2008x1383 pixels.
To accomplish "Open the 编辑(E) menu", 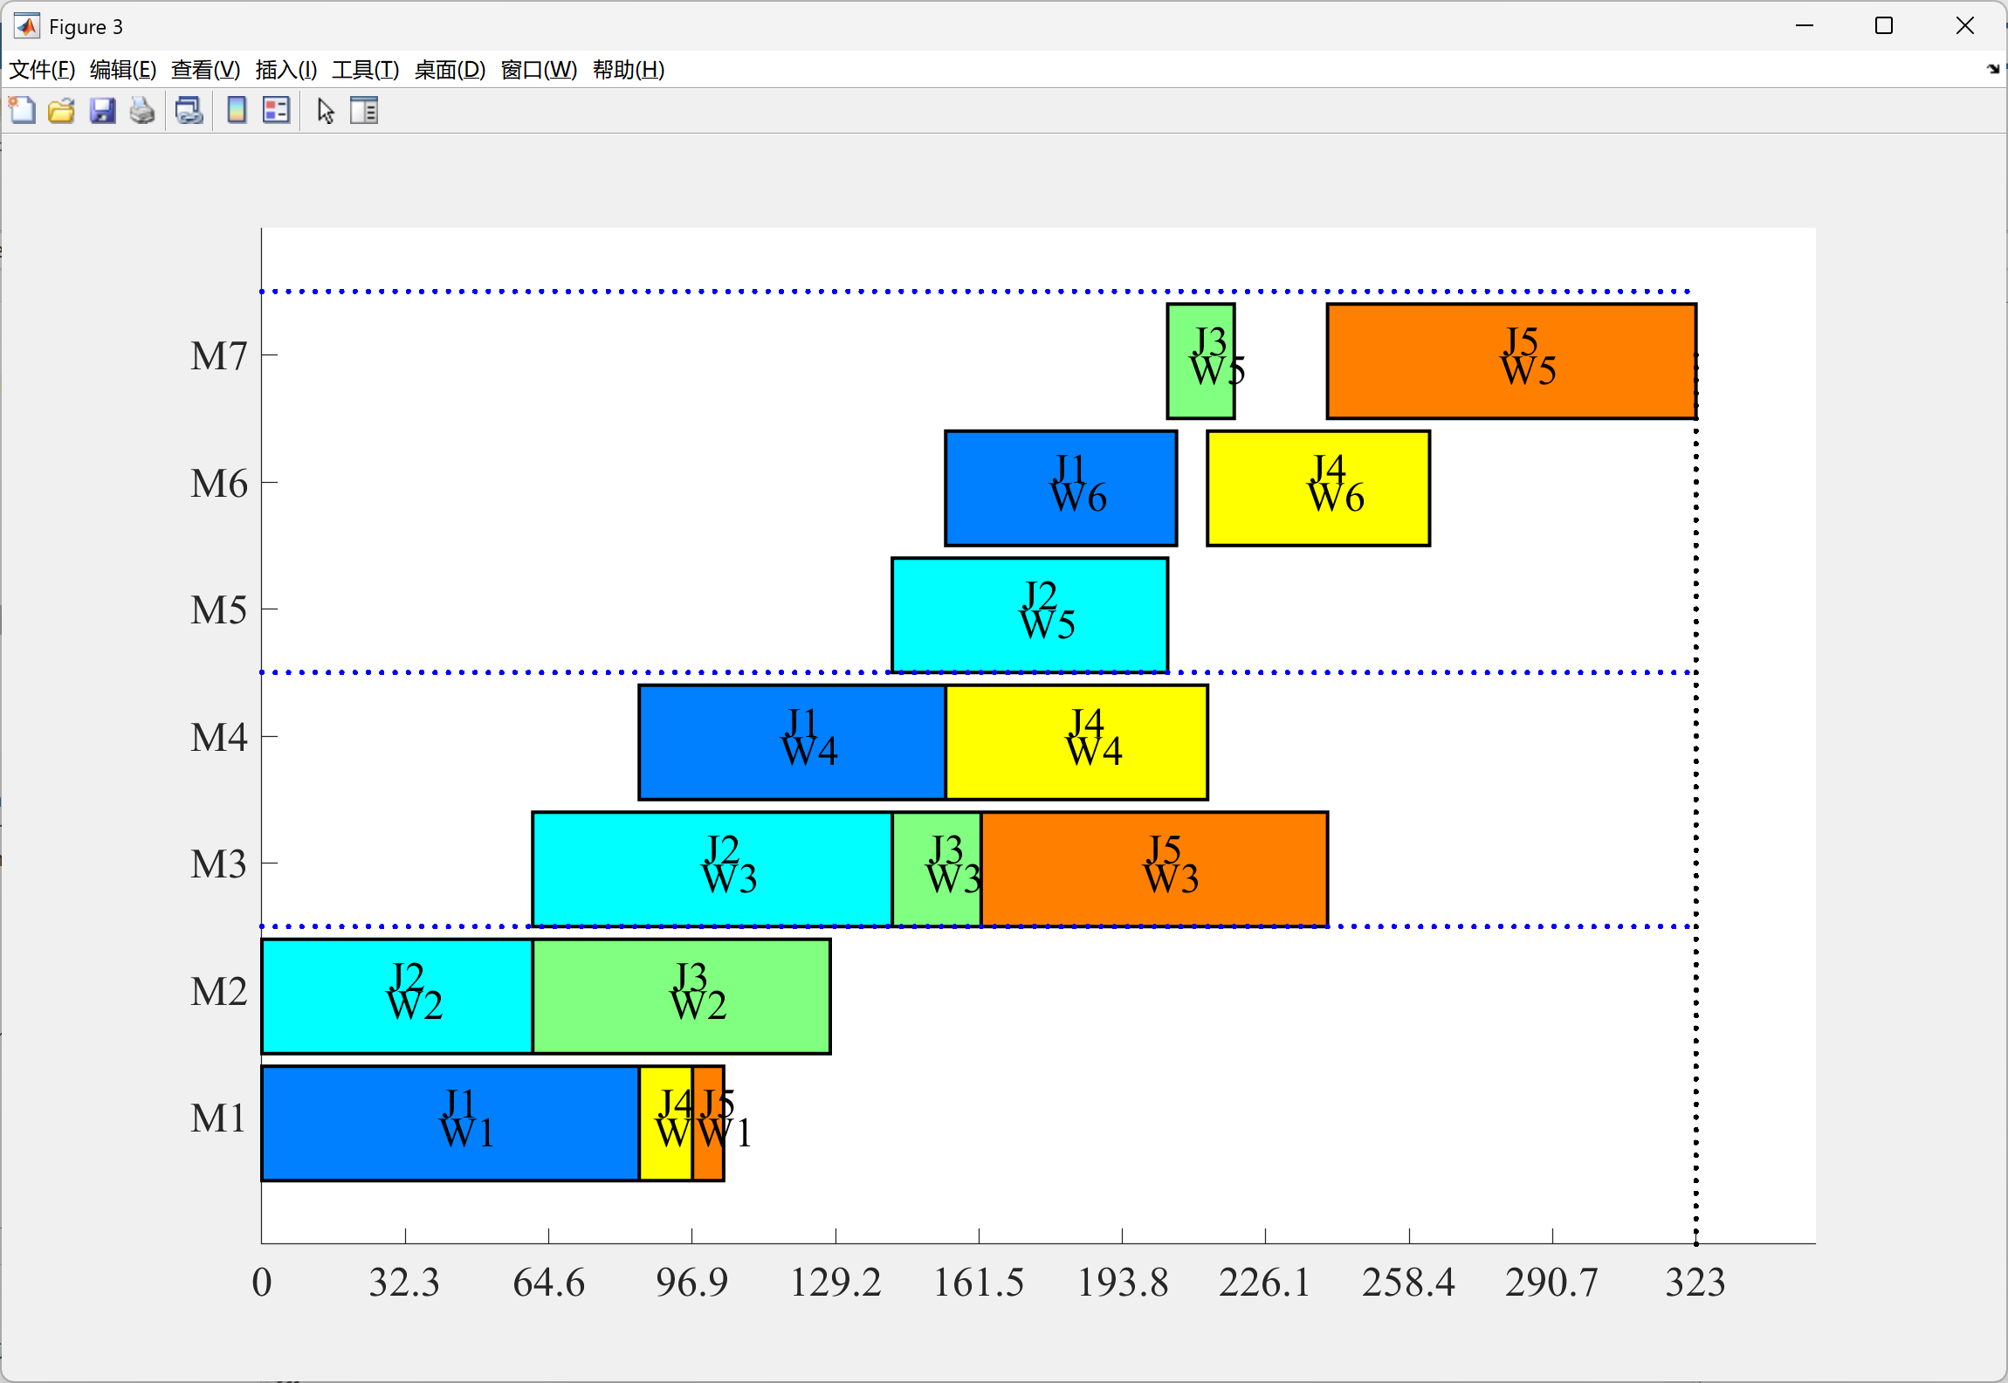I will click(x=123, y=70).
